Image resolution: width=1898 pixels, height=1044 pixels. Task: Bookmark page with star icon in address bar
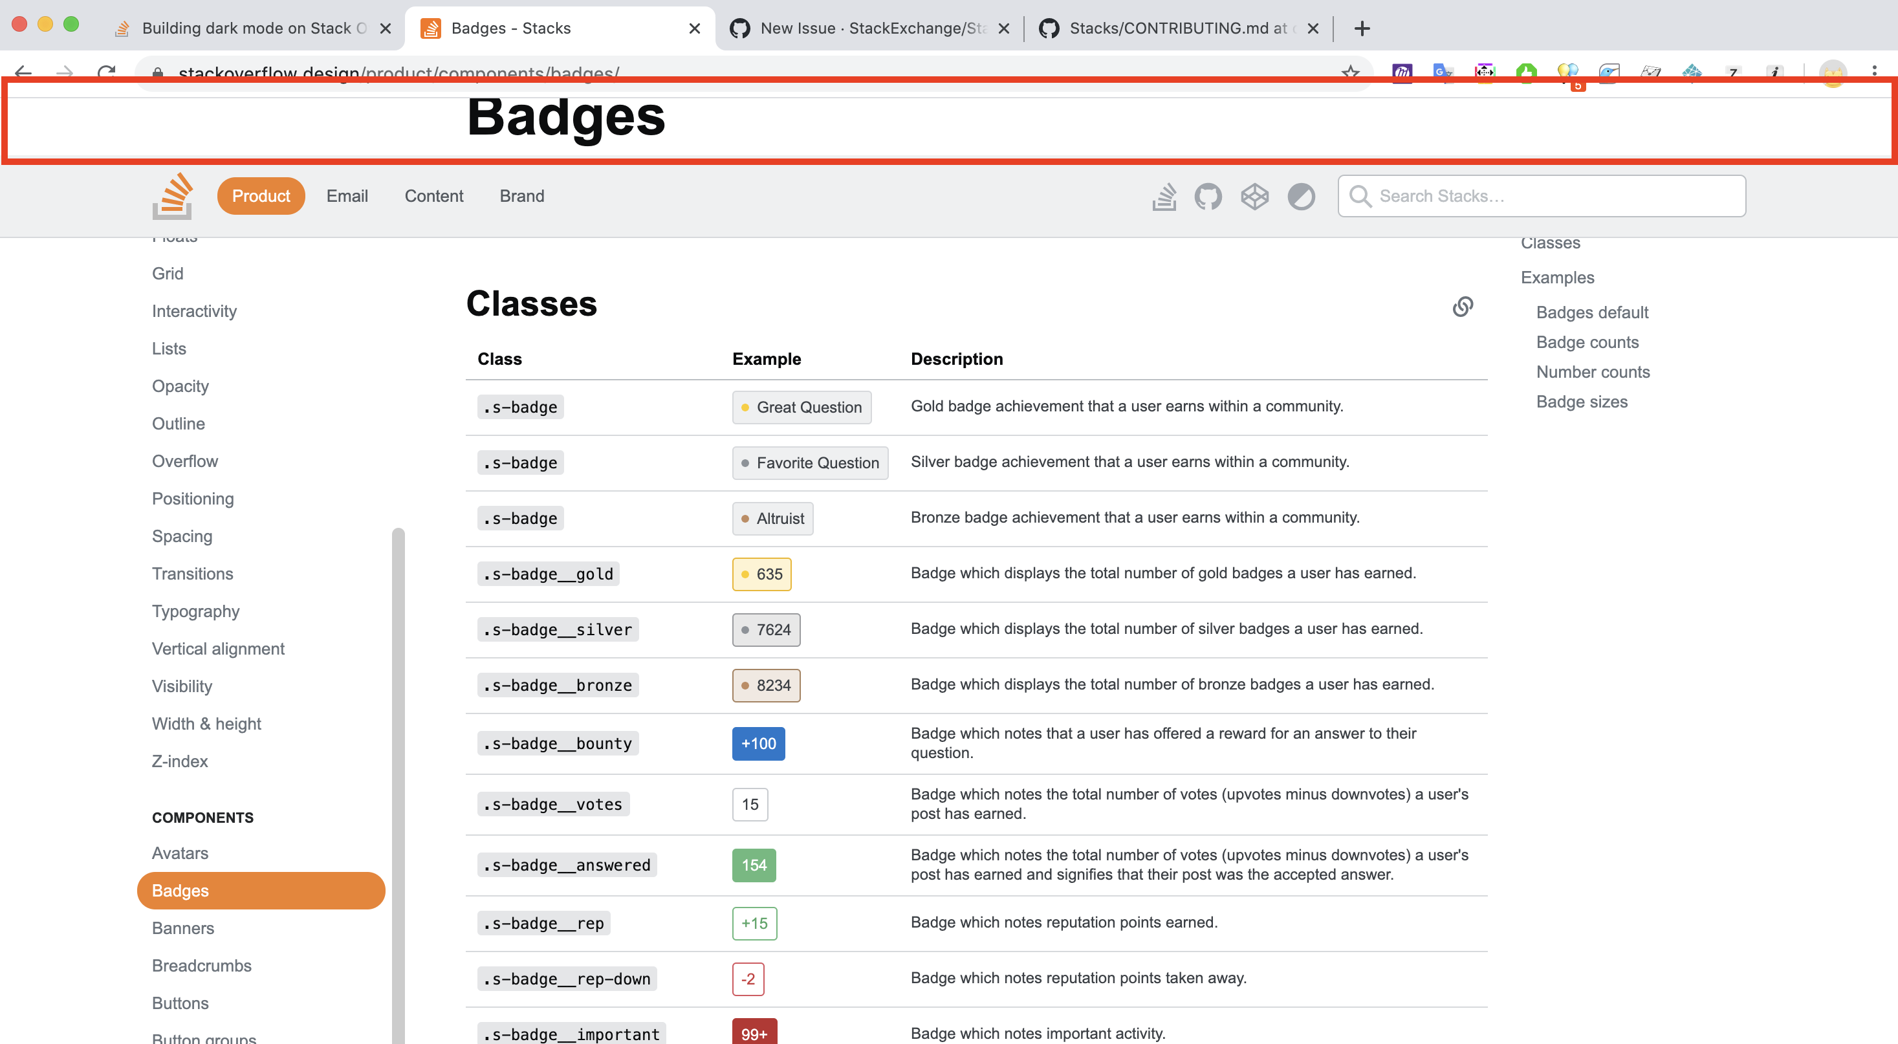(1350, 72)
